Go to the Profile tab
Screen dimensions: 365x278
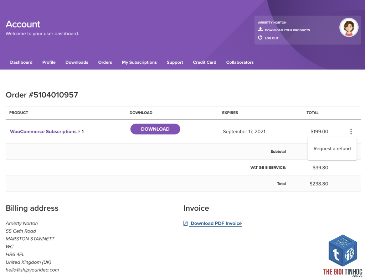(x=49, y=62)
